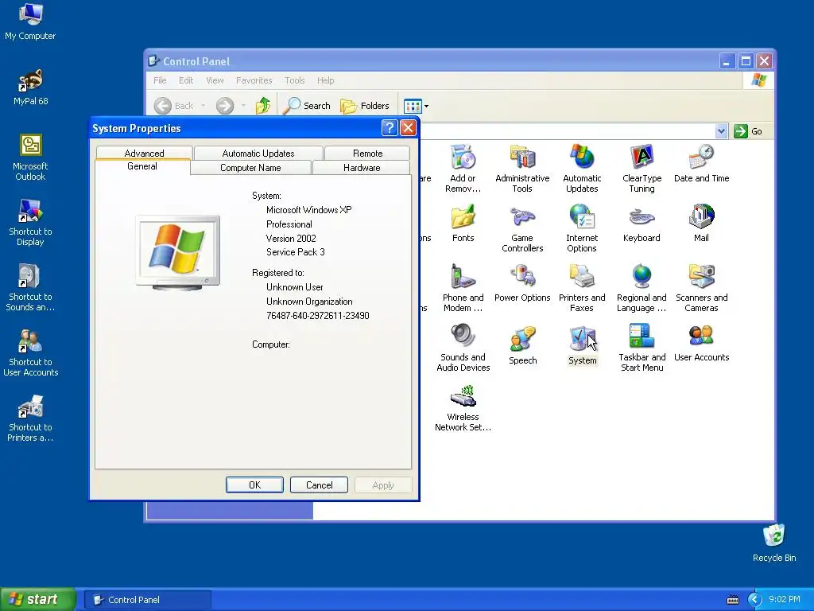This screenshot has width=814, height=611.
Task: Open Sounds and Audio Devices applet
Action: 463,348
